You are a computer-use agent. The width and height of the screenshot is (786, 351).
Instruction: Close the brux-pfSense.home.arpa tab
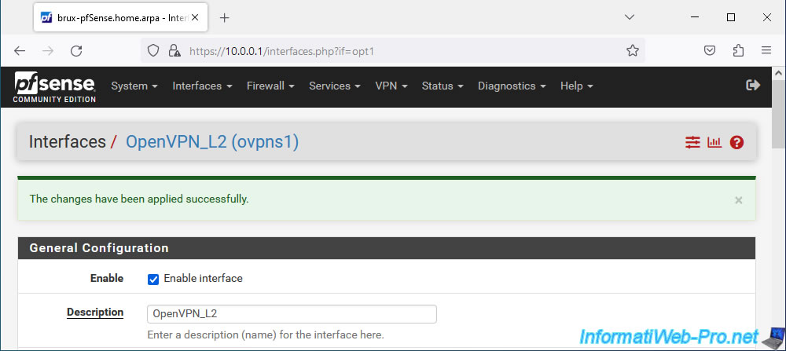pos(195,17)
